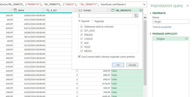The height and width of the screenshot is (97, 194).
Task: Click the date type icon of DATA column
Action: (15, 10)
